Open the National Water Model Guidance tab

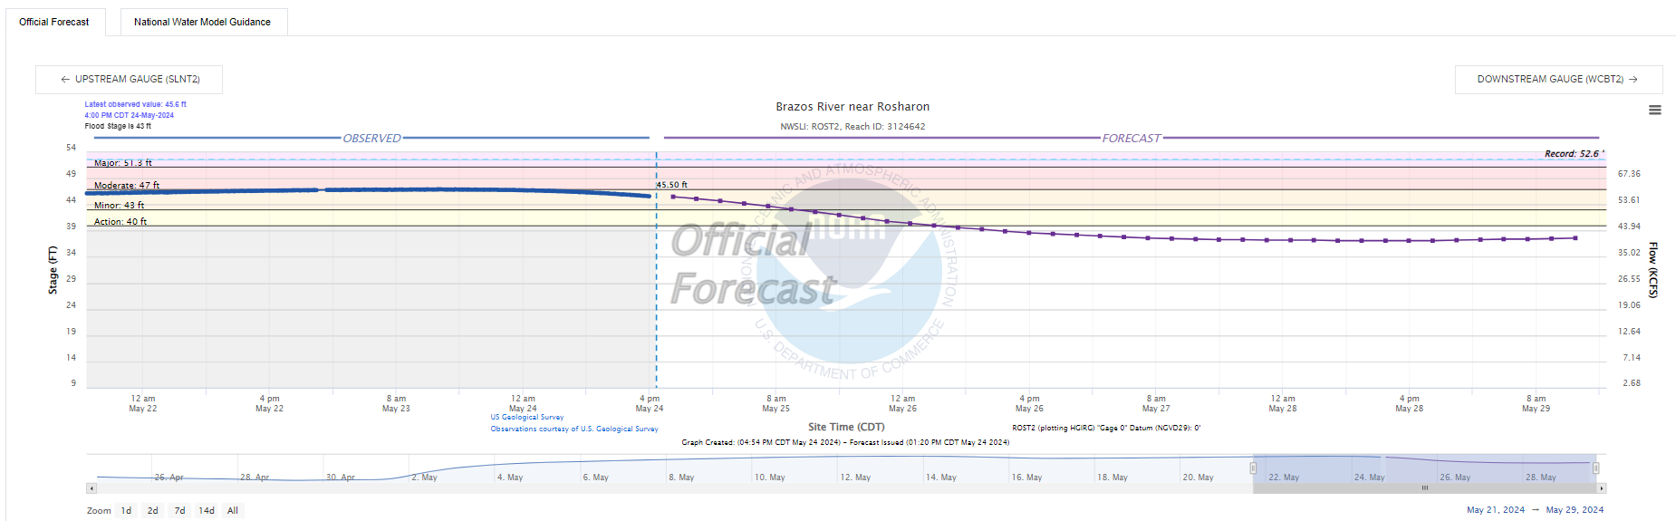202,22
